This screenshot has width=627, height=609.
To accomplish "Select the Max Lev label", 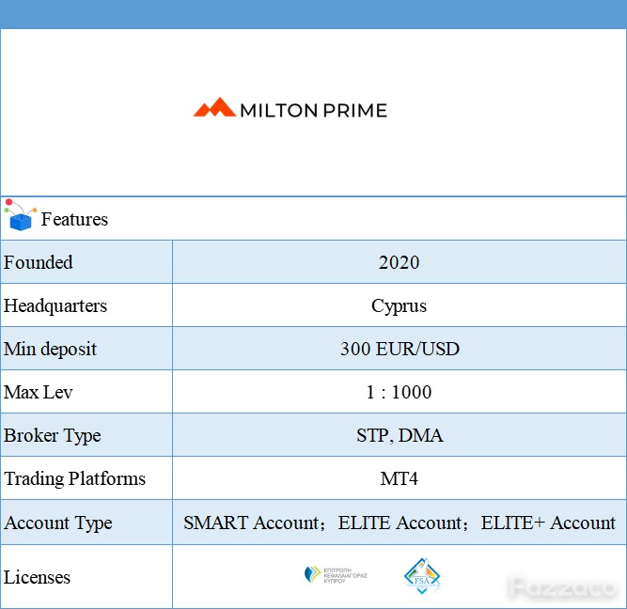I will pos(38,392).
